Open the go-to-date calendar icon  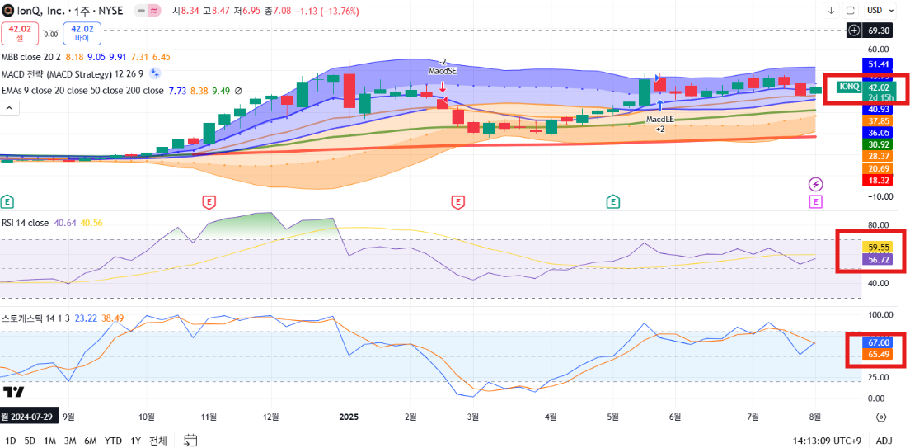pos(190,441)
